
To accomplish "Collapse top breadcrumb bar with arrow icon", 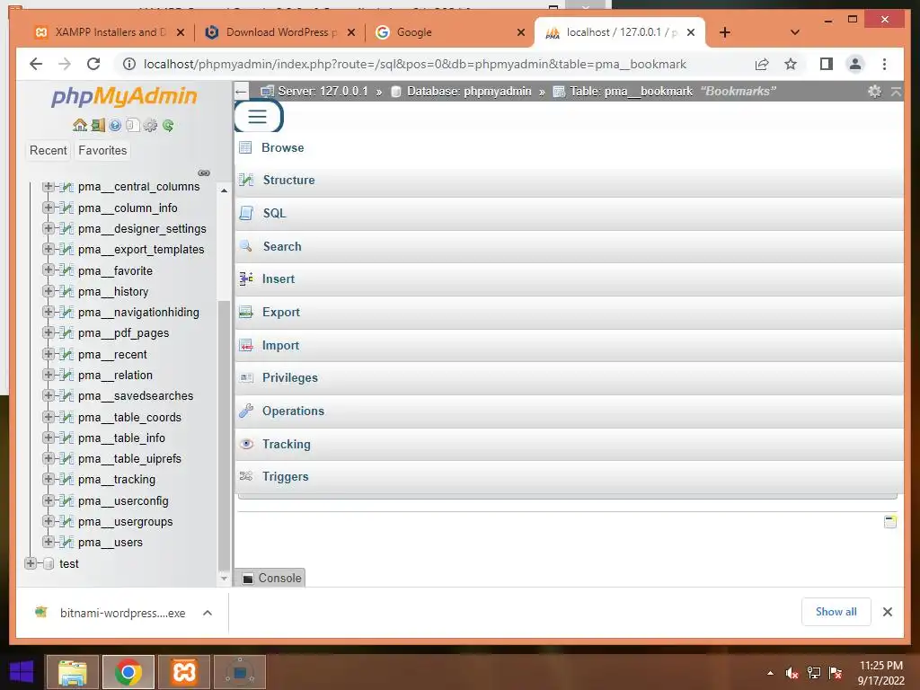I will click(x=896, y=91).
